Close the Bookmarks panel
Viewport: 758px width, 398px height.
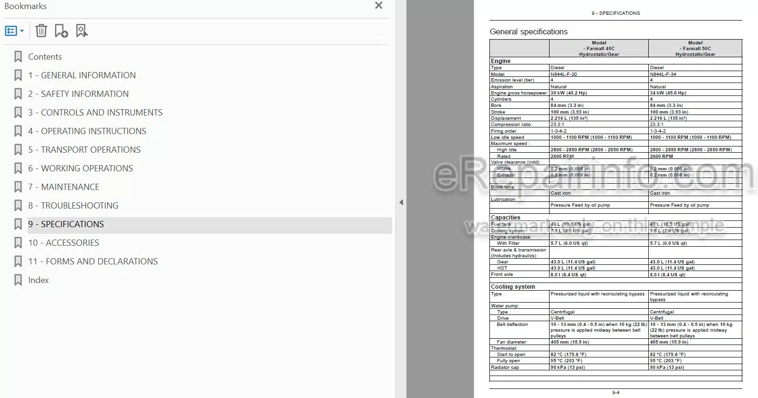[x=379, y=5]
